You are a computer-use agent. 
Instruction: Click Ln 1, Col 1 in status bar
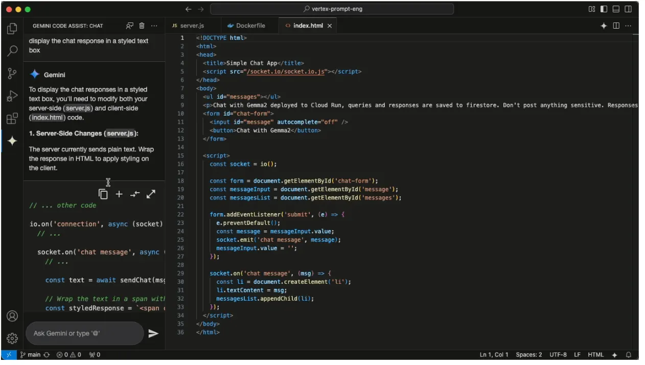click(x=494, y=355)
